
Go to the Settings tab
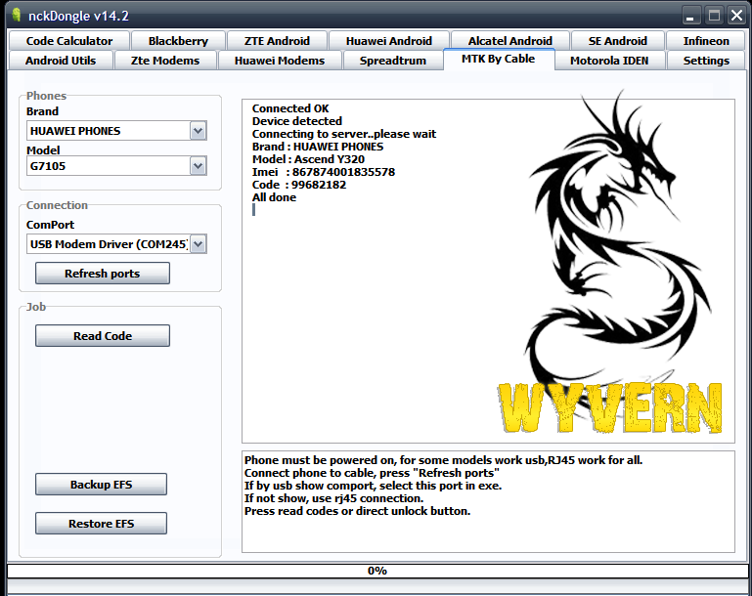pyautogui.click(x=706, y=61)
